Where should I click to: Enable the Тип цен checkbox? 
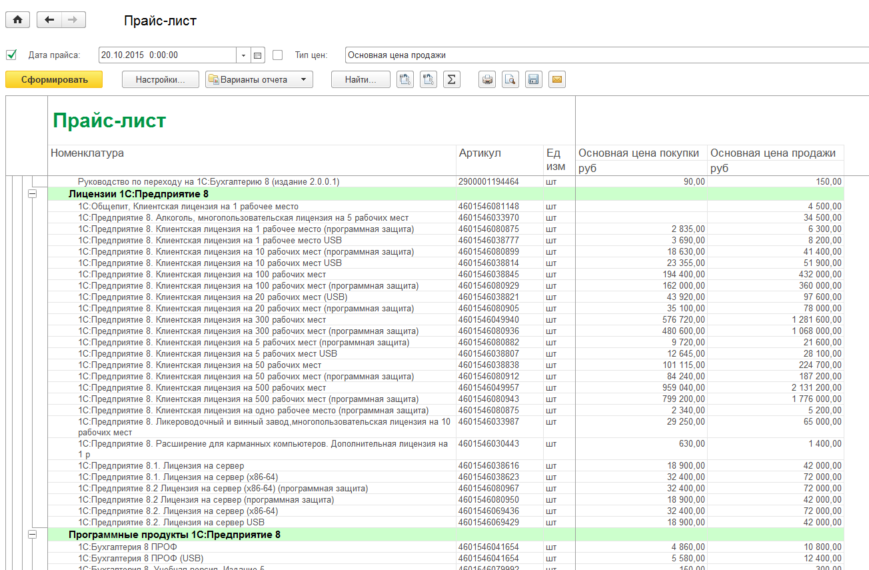pyautogui.click(x=278, y=55)
